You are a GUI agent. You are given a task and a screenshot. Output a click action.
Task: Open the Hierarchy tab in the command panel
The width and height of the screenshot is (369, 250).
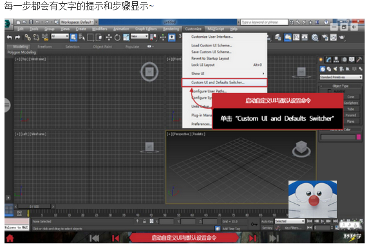336,60
